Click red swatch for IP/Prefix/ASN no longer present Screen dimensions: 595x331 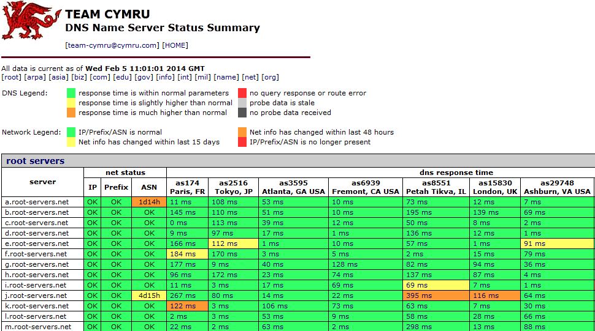point(242,142)
